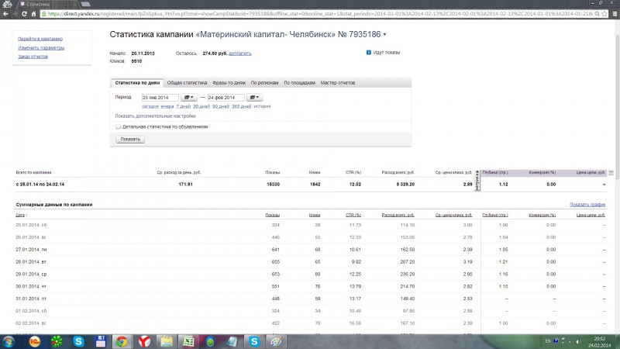620x349 pixels.
Task: Expand the campaign selector arrow after № 7935186
Action: [x=384, y=35]
